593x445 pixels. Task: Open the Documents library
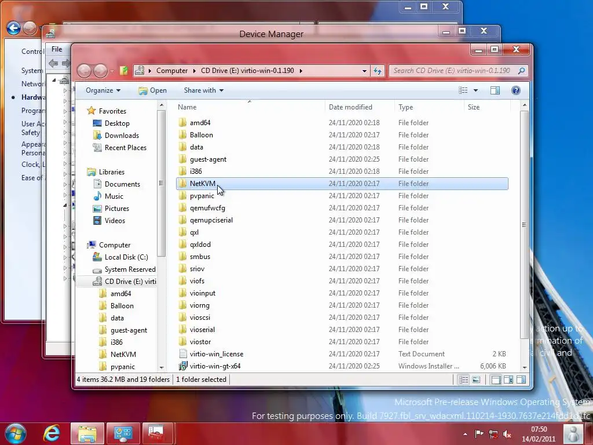click(x=122, y=184)
